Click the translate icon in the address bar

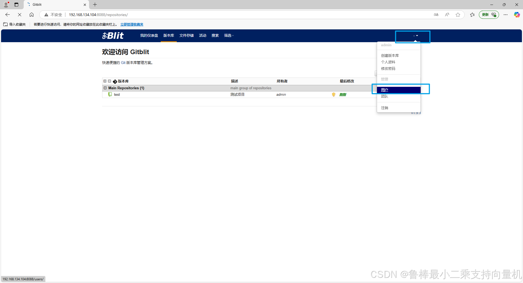(x=436, y=15)
